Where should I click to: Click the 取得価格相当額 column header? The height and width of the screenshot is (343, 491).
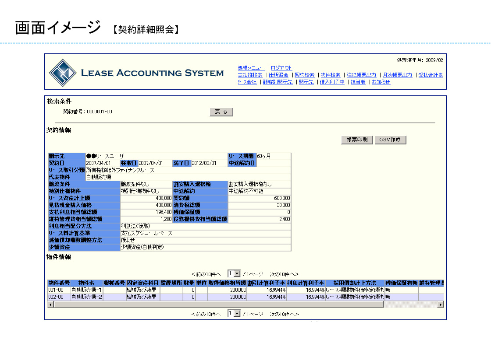[228, 283]
